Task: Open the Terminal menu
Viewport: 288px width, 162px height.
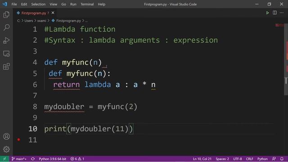Action: point(87,4)
